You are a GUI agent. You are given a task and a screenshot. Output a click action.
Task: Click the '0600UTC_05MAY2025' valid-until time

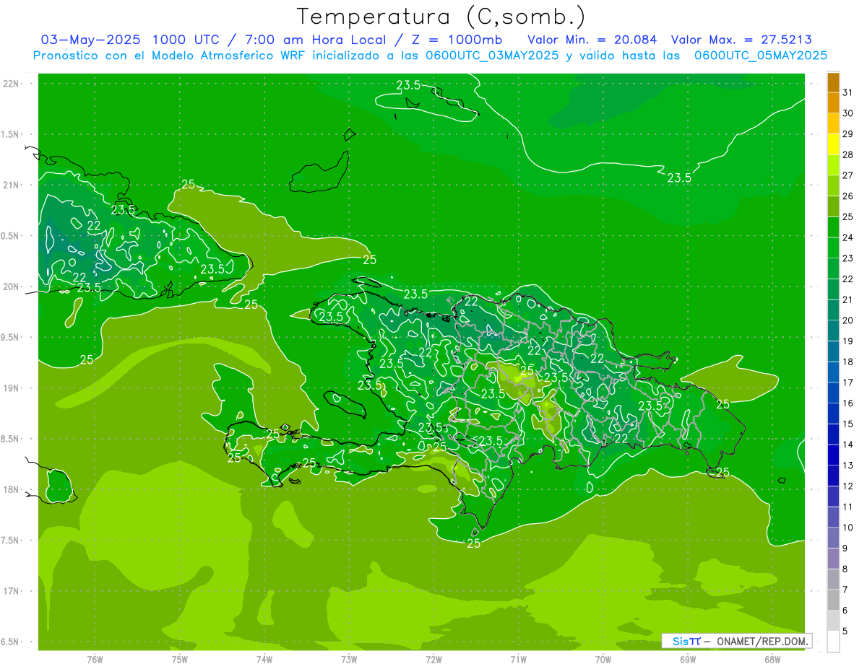[x=761, y=56]
